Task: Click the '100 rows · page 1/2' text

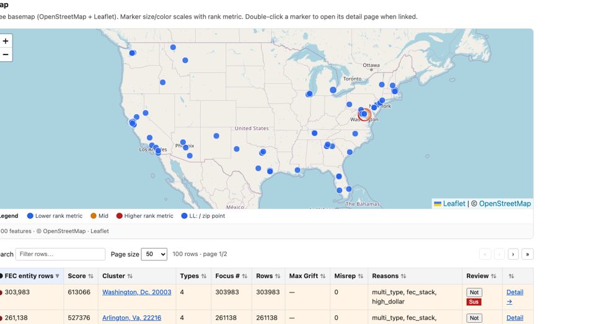Action: click(200, 254)
